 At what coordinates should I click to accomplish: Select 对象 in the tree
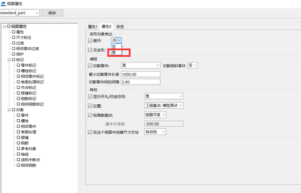[x=20, y=110]
